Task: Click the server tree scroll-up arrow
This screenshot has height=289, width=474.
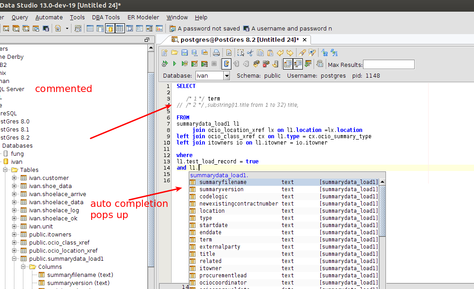Action: coord(151,48)
